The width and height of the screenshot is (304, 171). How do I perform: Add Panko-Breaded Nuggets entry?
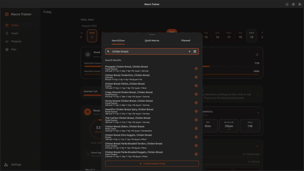196,154
